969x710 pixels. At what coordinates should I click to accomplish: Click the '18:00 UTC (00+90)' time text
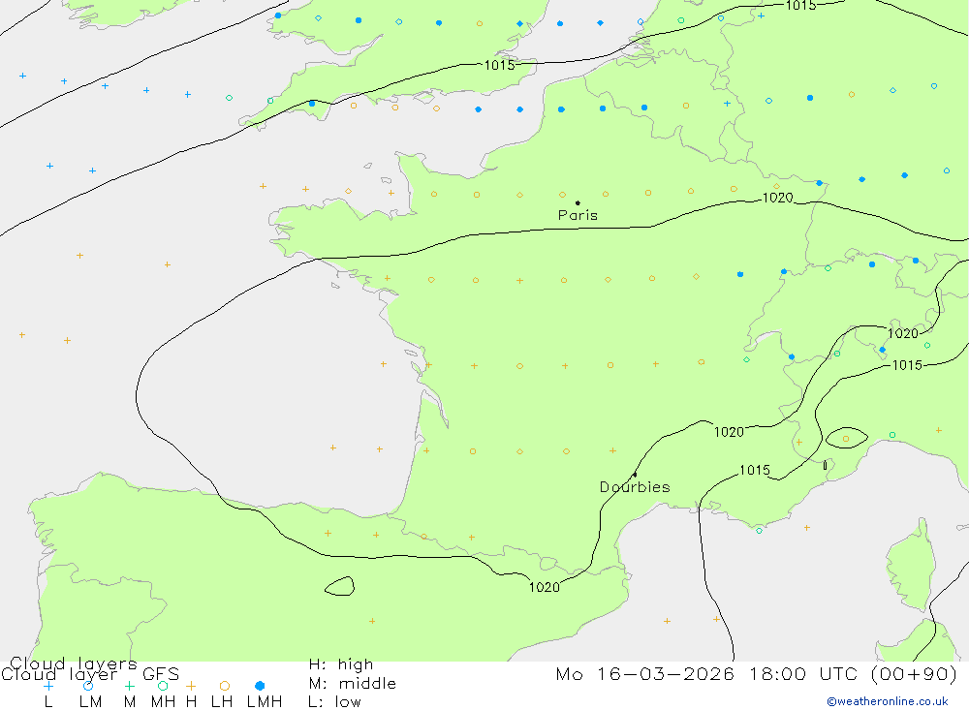click(854, 673)
